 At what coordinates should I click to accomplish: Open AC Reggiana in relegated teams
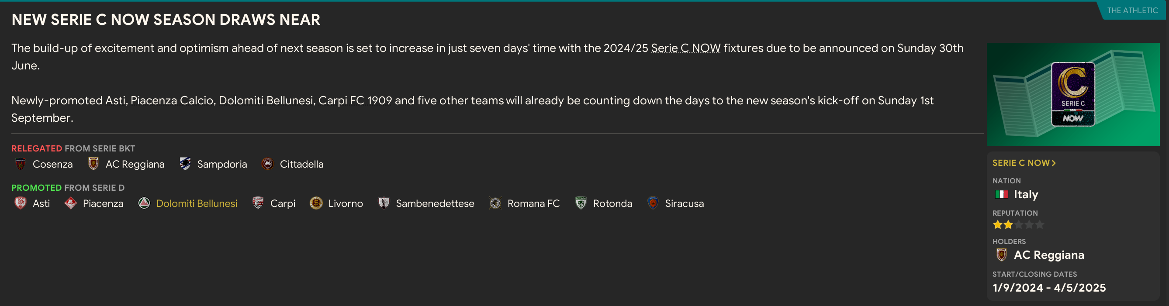pos(135,164)
